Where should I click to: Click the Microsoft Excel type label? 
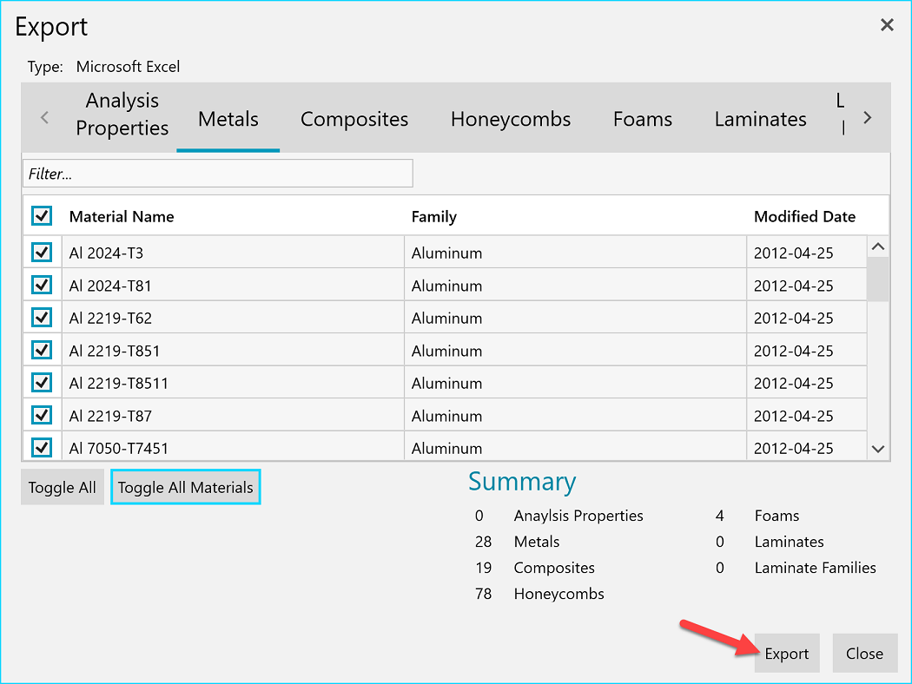[x=128, y=67]
